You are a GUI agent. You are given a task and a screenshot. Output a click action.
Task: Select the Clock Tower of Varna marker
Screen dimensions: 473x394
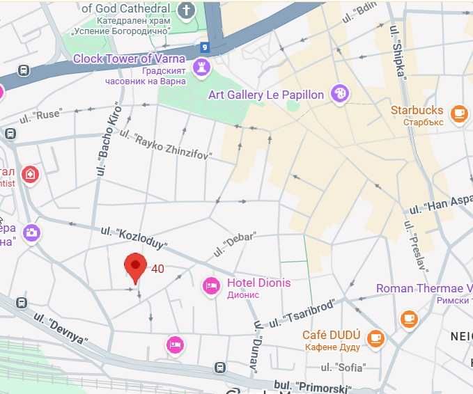click(201, 68)
